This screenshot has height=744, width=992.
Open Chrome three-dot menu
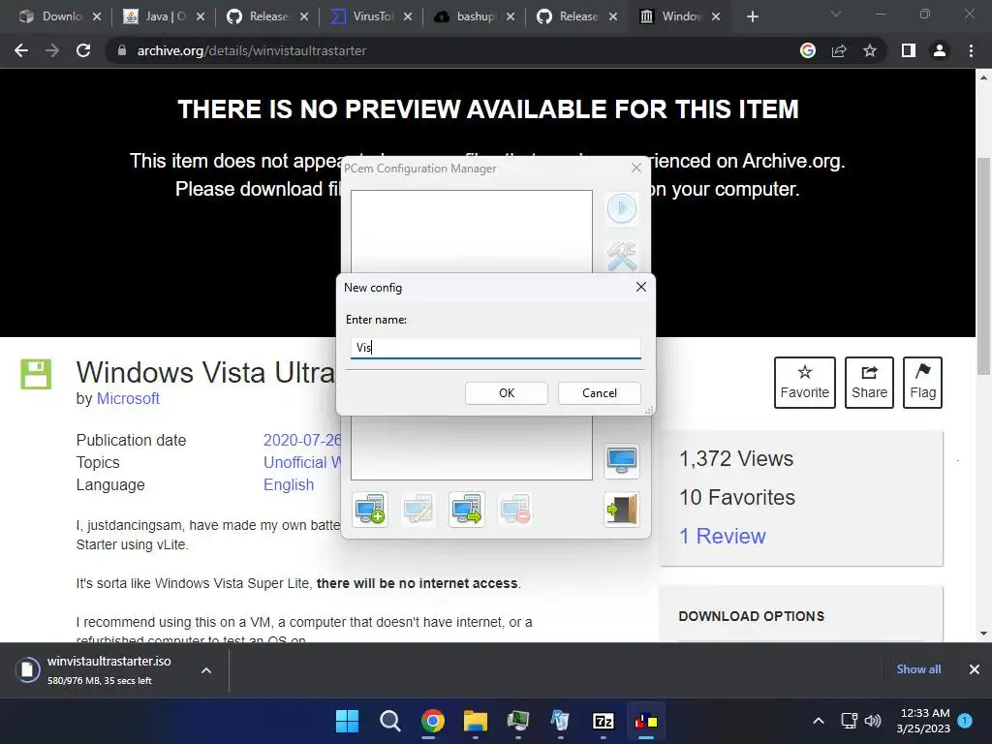[971, 50]
